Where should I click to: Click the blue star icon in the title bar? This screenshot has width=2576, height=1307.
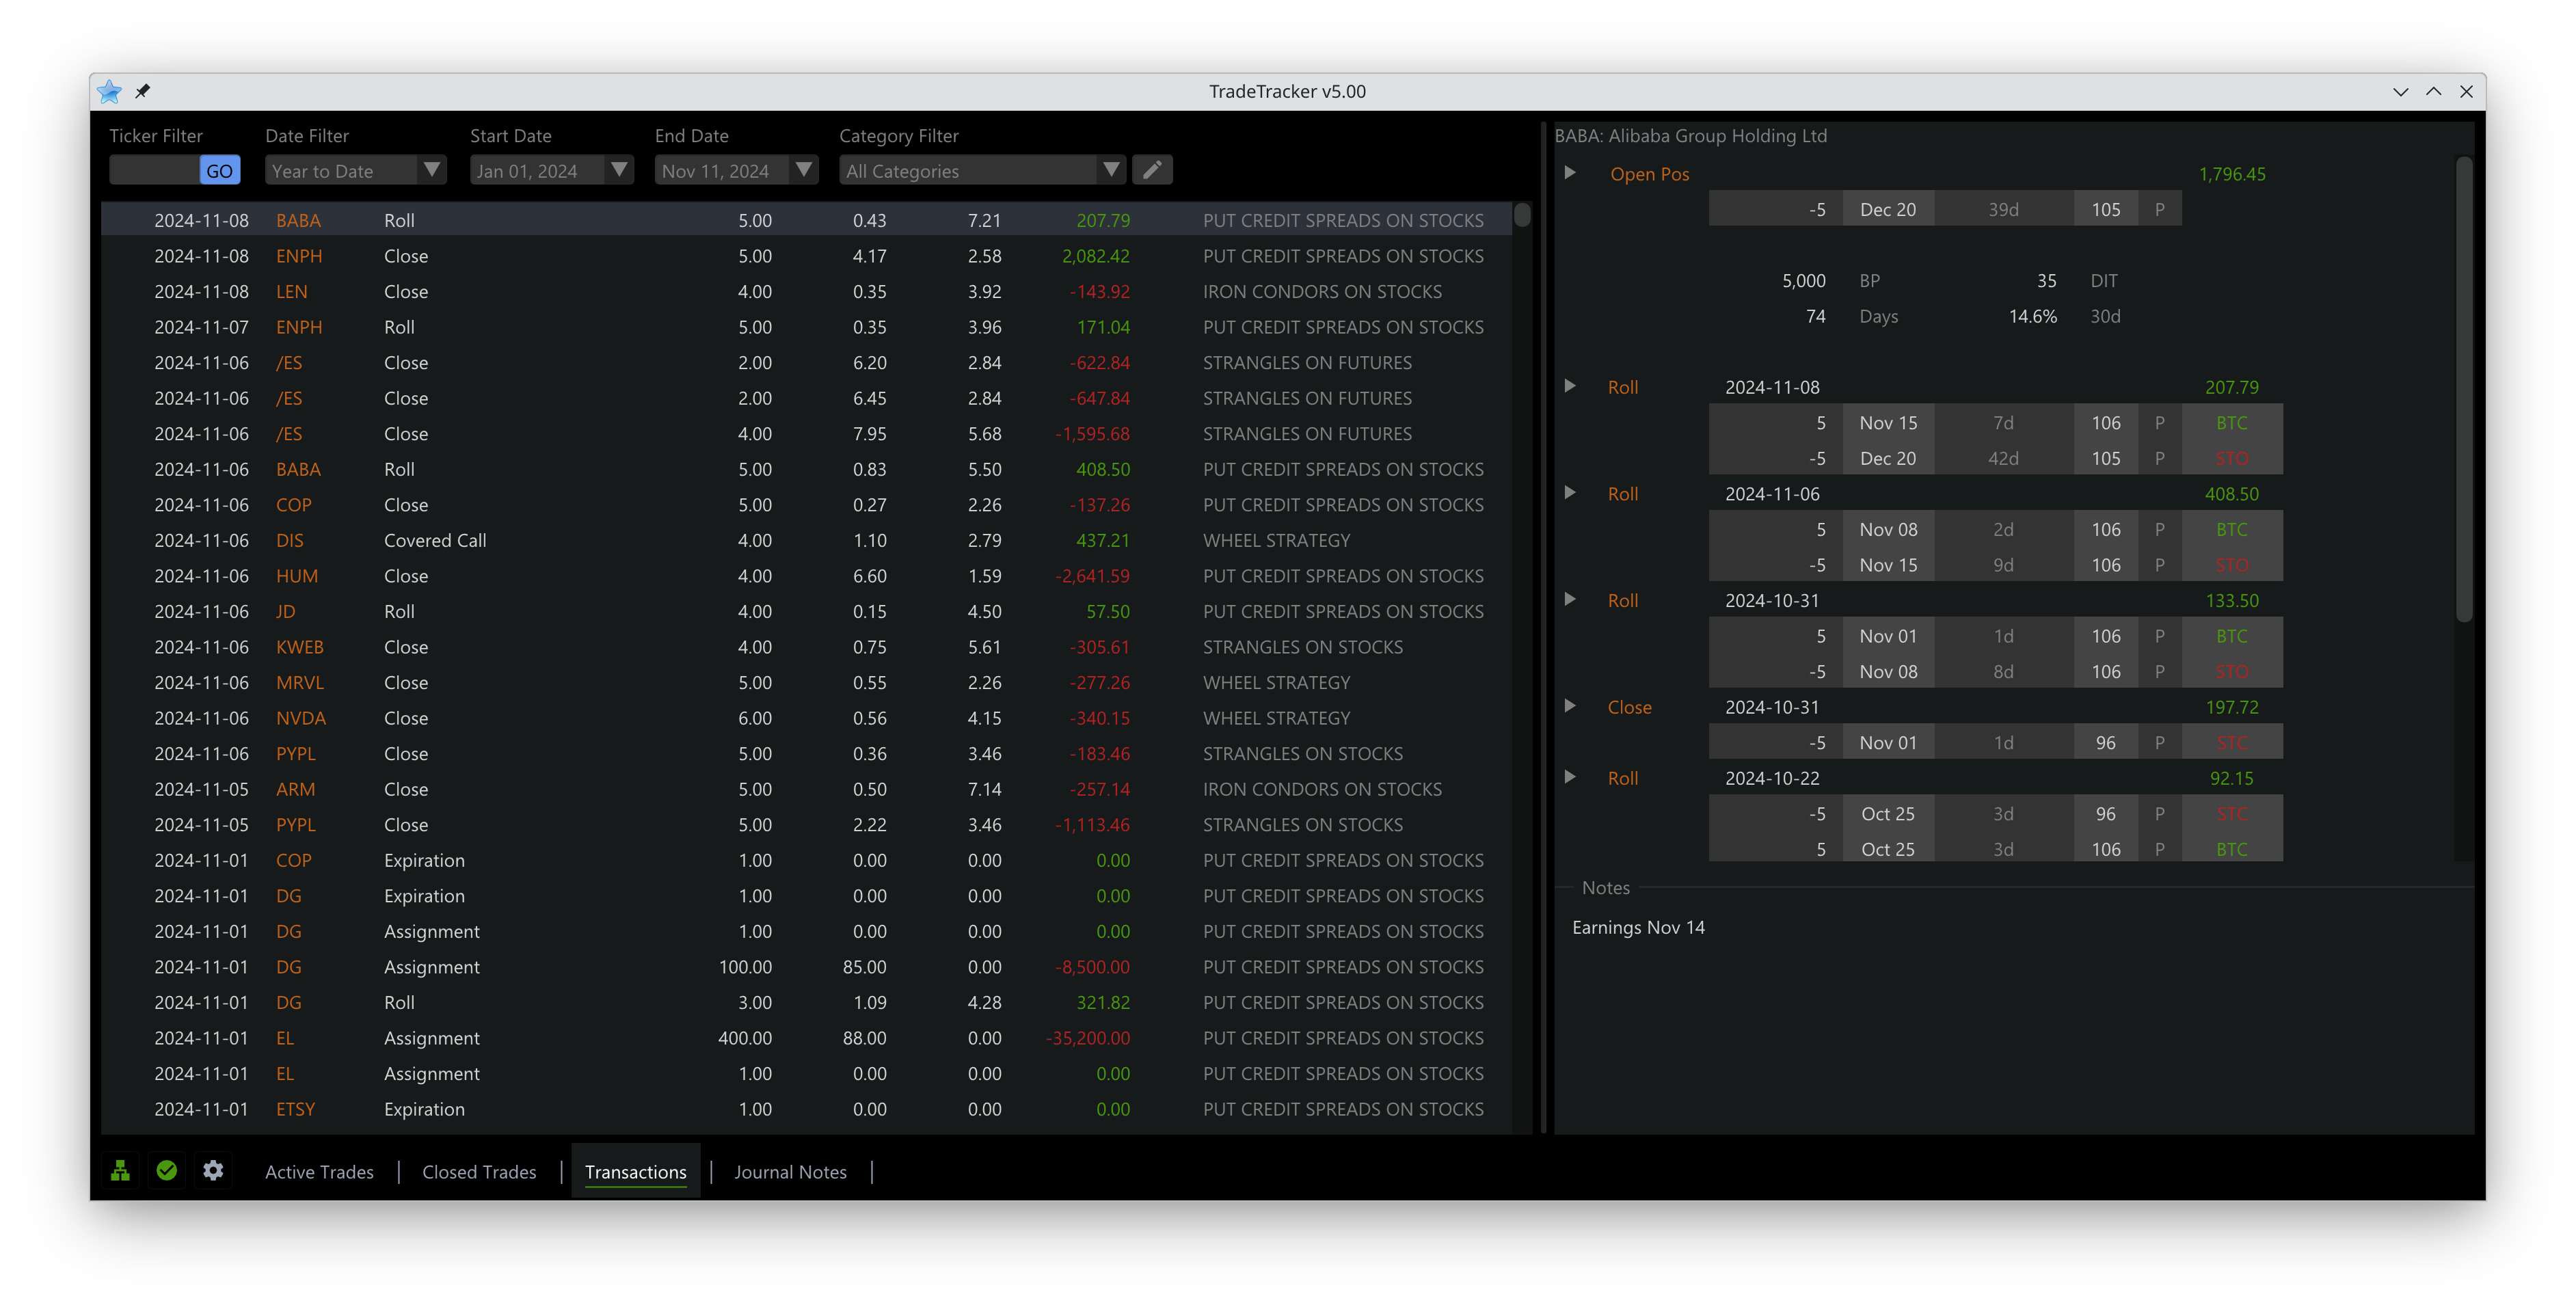pos(109,91)
